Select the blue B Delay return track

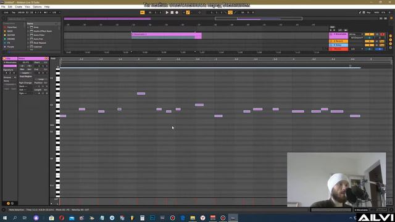[339, 45]
